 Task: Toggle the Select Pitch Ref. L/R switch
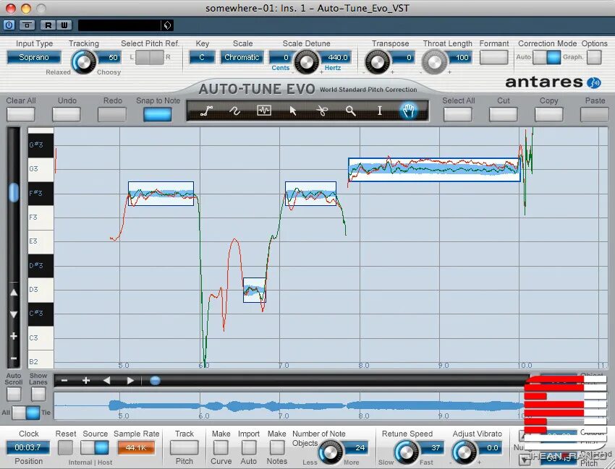pyautogui.click(x=150, y=58)
